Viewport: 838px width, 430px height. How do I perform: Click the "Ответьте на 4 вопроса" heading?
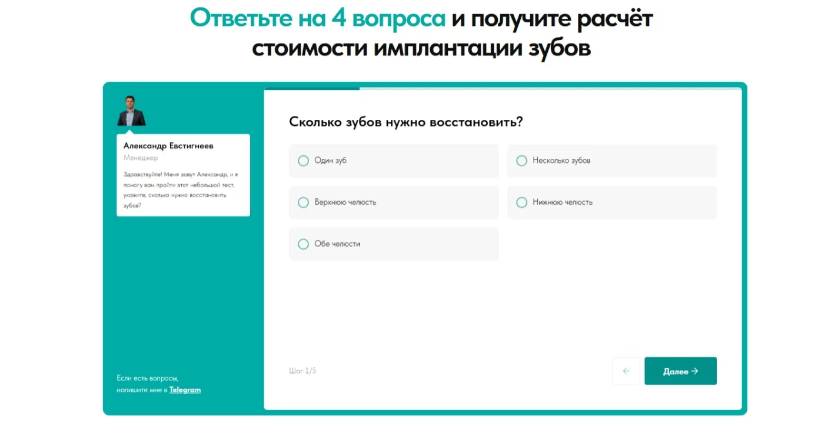[x=318, y=19]
